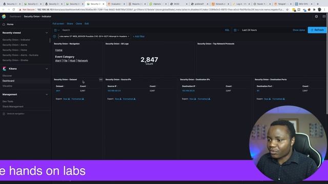Reload the page with browser reload icon
Image resolution: width=328 pixels, height=184 pixels.
14,10
